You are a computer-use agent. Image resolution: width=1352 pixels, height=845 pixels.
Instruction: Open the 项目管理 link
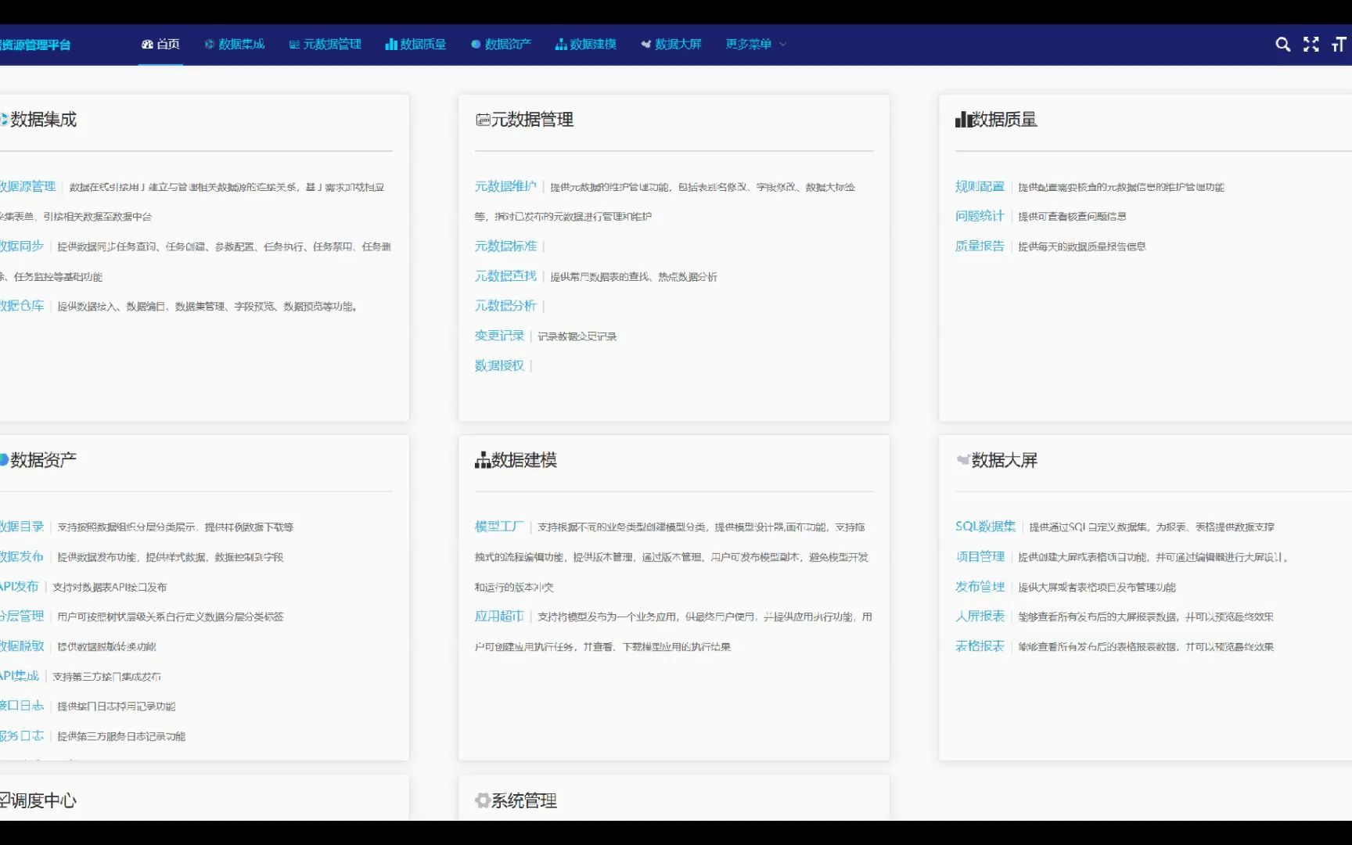coord(980,556)
